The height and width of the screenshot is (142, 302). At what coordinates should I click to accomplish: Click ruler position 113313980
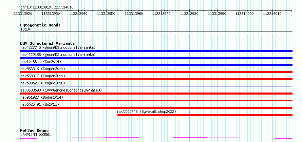[189, 14]
